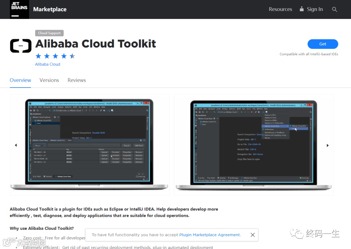
Task: Open the second laptop screenshot thumbnail
Action: click(253, 145)
